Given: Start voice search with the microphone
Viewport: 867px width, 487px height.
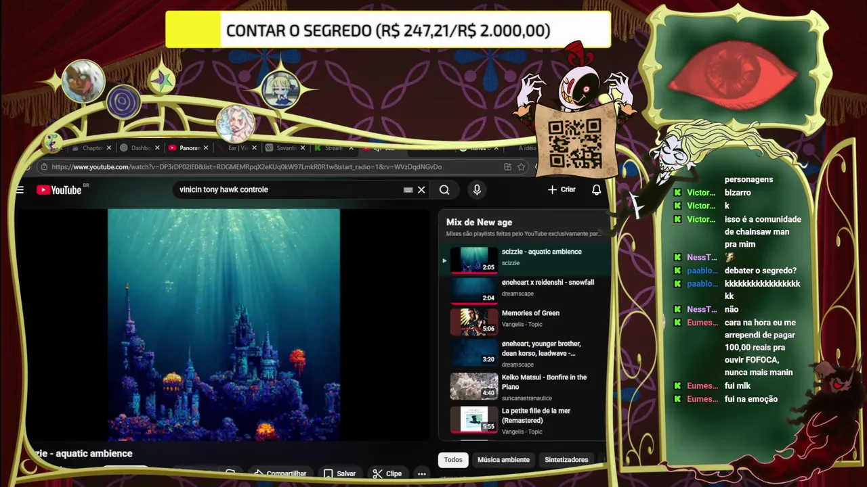Looking at the screenshot, I should [x=477, y=190].
